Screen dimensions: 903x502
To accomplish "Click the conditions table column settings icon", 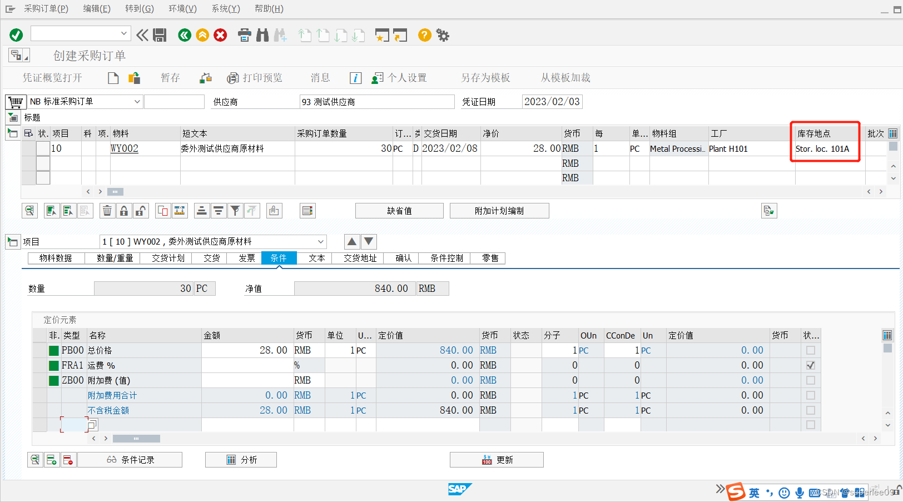I will point(887,335).
